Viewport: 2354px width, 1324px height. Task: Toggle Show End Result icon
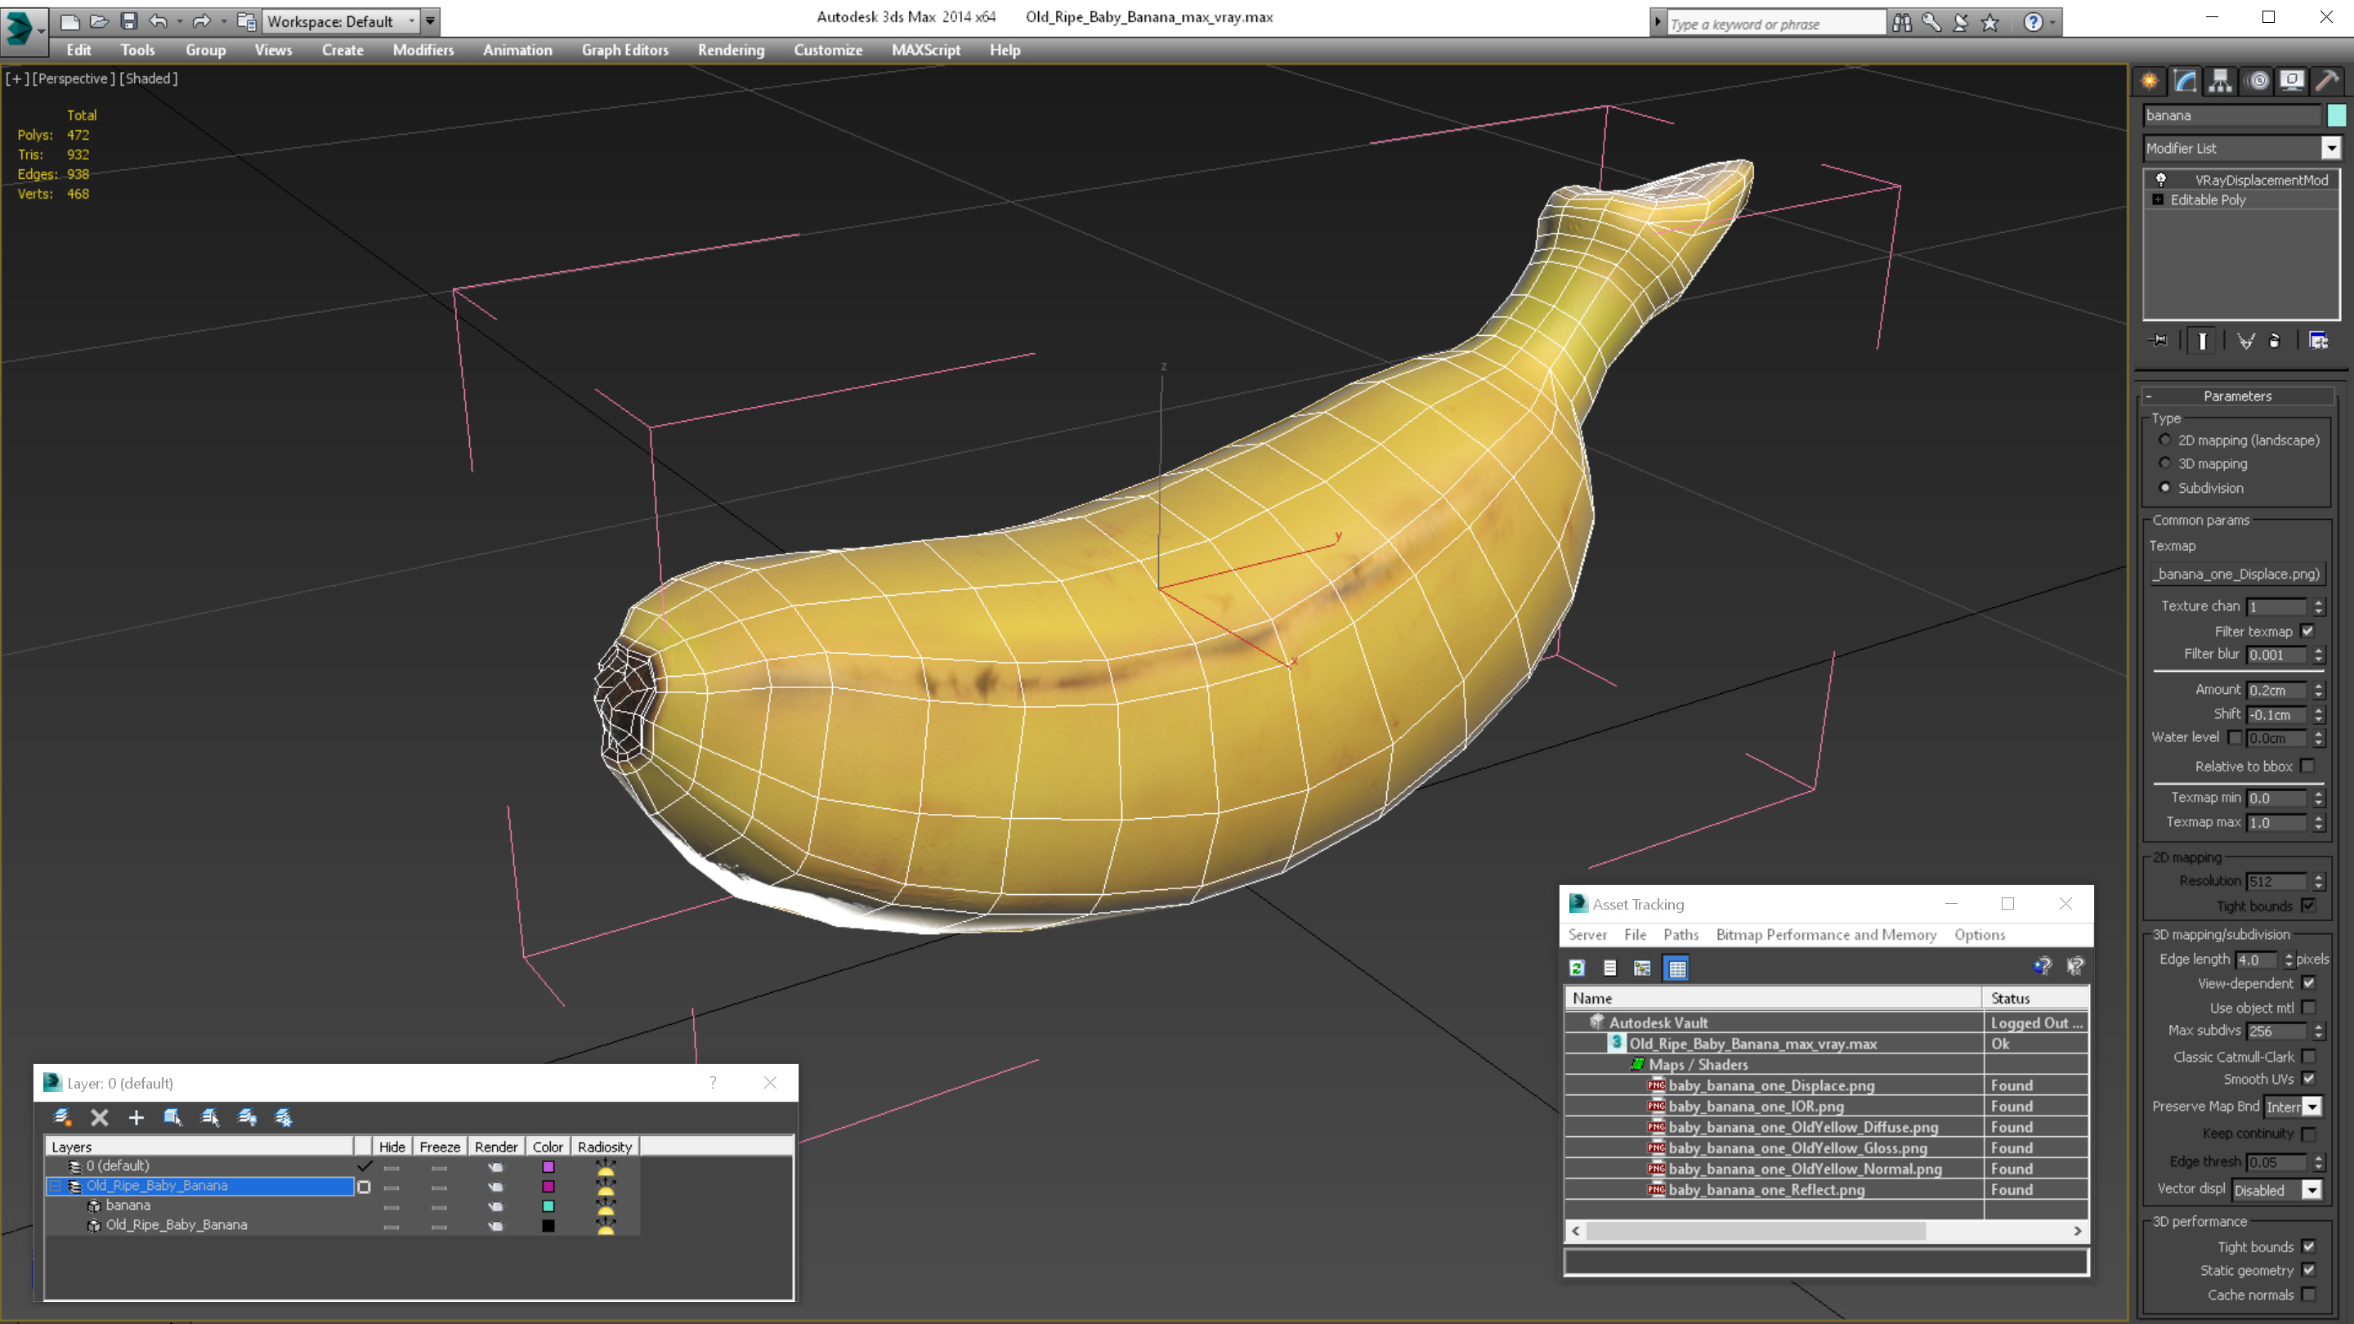[2202, 341]
